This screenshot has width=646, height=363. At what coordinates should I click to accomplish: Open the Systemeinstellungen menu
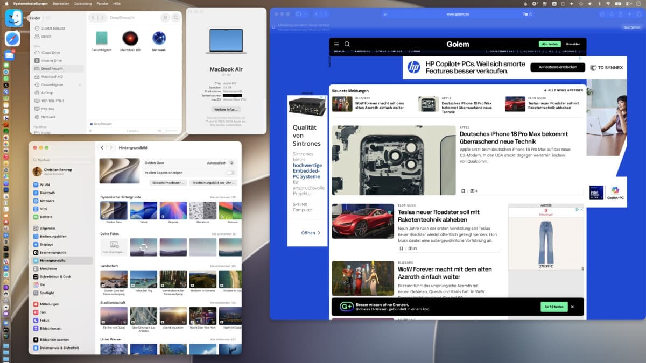click(30, 3)
